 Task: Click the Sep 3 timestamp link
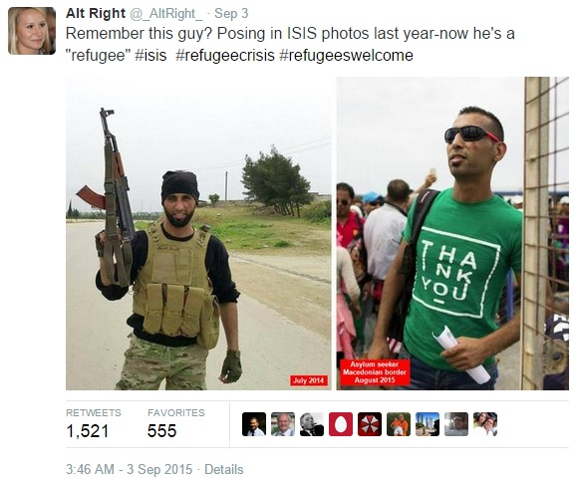tap(231, 13)
